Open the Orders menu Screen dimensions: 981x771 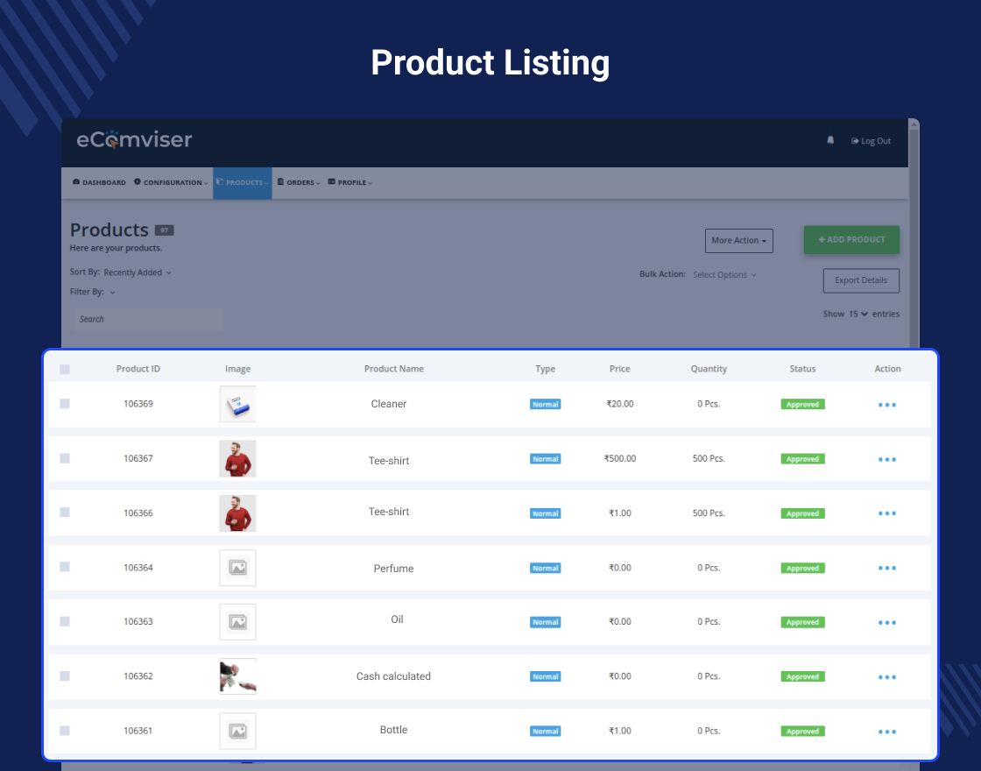click(299, 183)
